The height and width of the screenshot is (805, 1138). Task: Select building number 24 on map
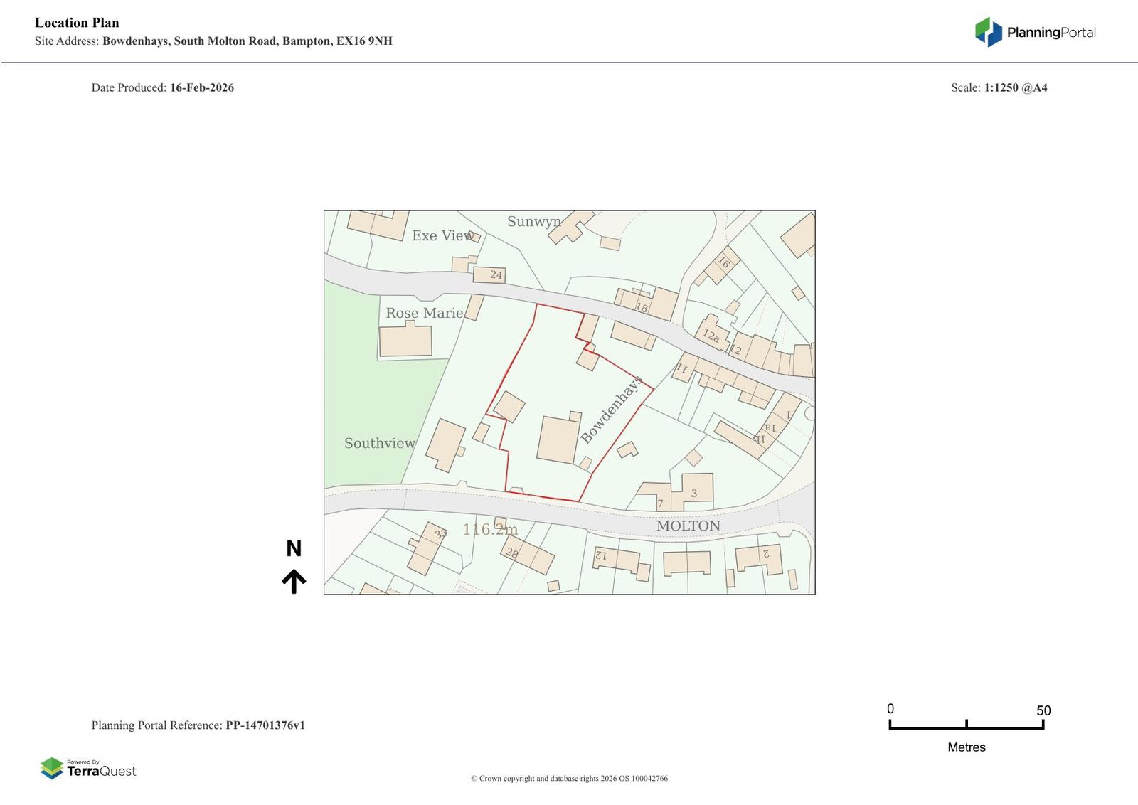click(x=496, y=274)
